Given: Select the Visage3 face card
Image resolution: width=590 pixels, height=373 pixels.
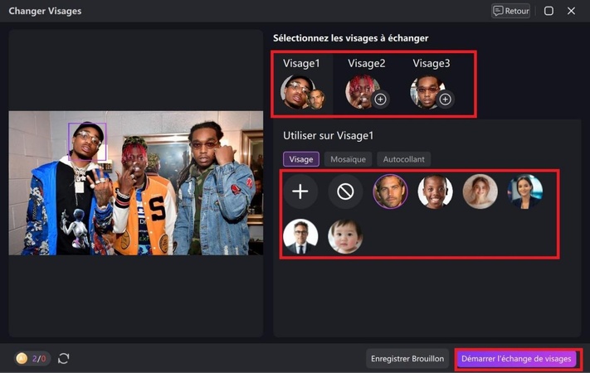Looking at the screenshot, I should (x=432, y=84).
